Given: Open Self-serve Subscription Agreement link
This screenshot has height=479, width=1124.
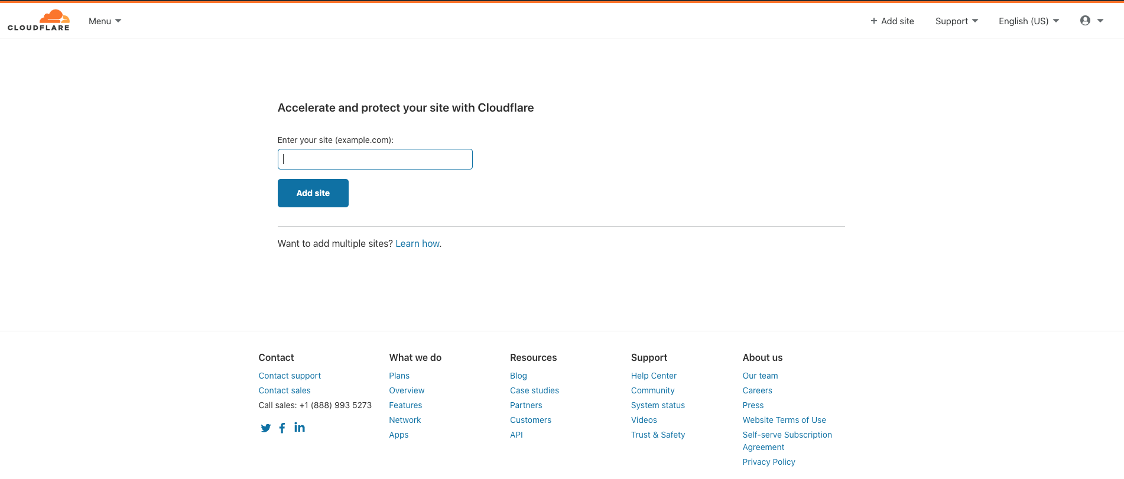Looking at the screenshot, I should click(787, 441).
